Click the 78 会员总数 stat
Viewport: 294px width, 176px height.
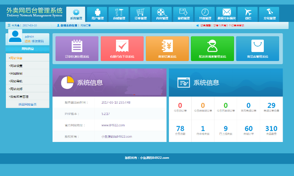click(180, 130)
